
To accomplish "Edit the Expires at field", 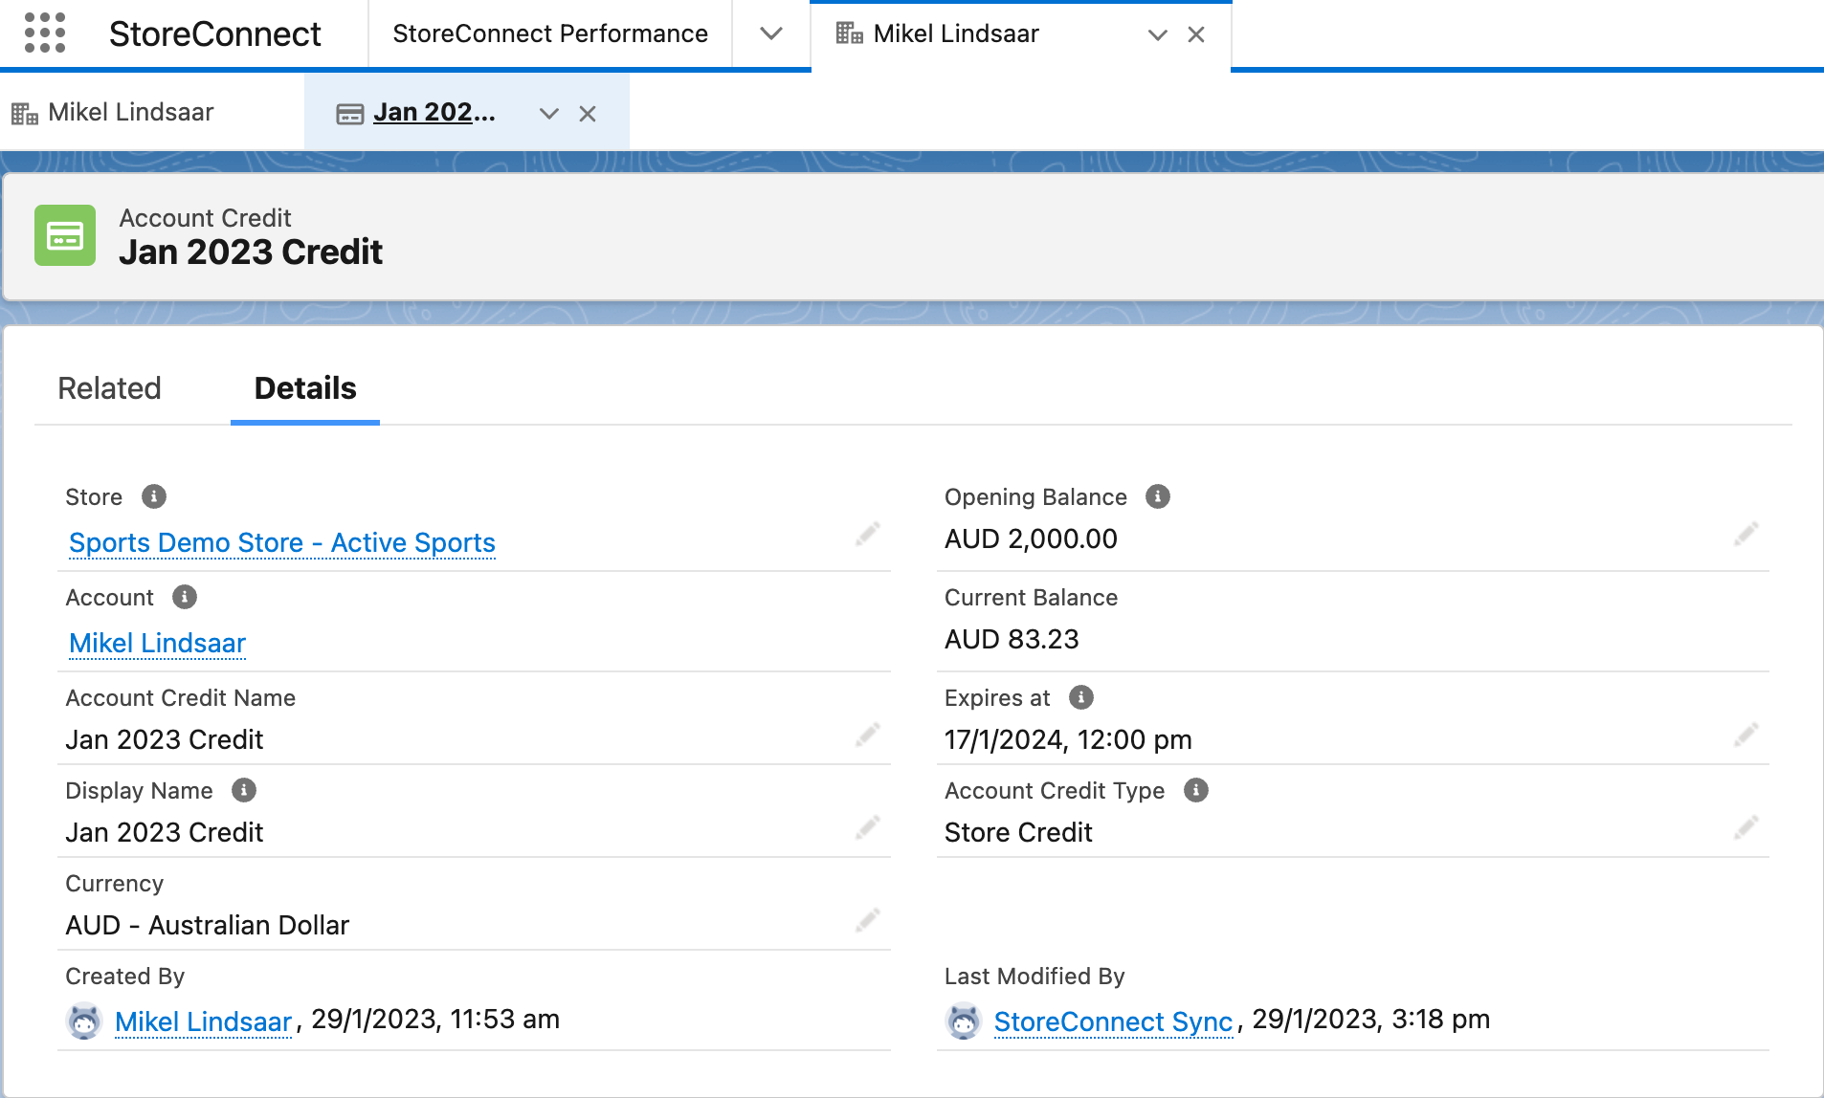I will coord(1747,735).
